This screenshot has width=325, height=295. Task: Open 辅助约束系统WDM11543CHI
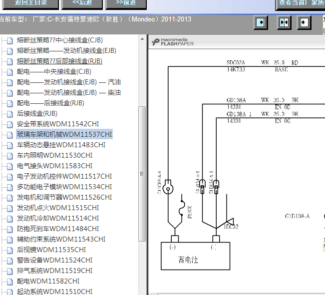[61, 239]
